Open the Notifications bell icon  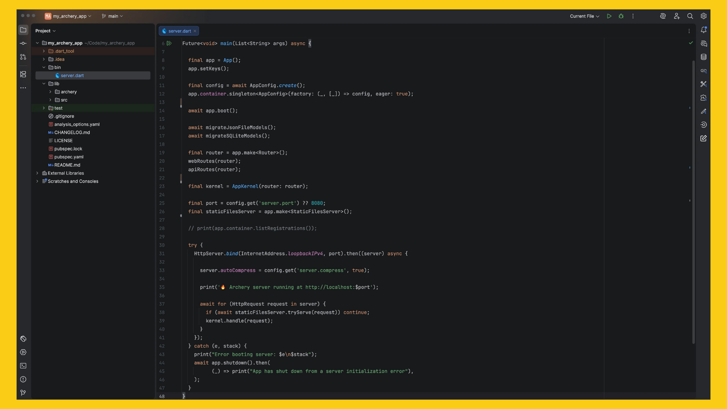[704, 30]
